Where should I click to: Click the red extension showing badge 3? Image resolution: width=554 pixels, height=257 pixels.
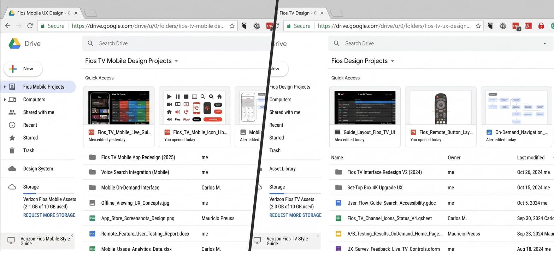pyautogui.click(x=516, y=26)
